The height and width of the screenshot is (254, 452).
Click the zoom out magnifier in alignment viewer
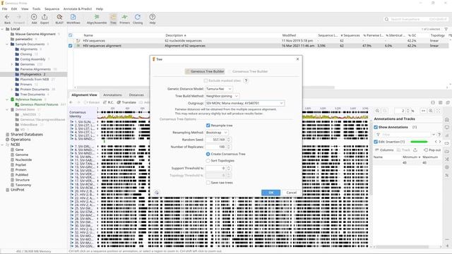[x=377, y=111]
